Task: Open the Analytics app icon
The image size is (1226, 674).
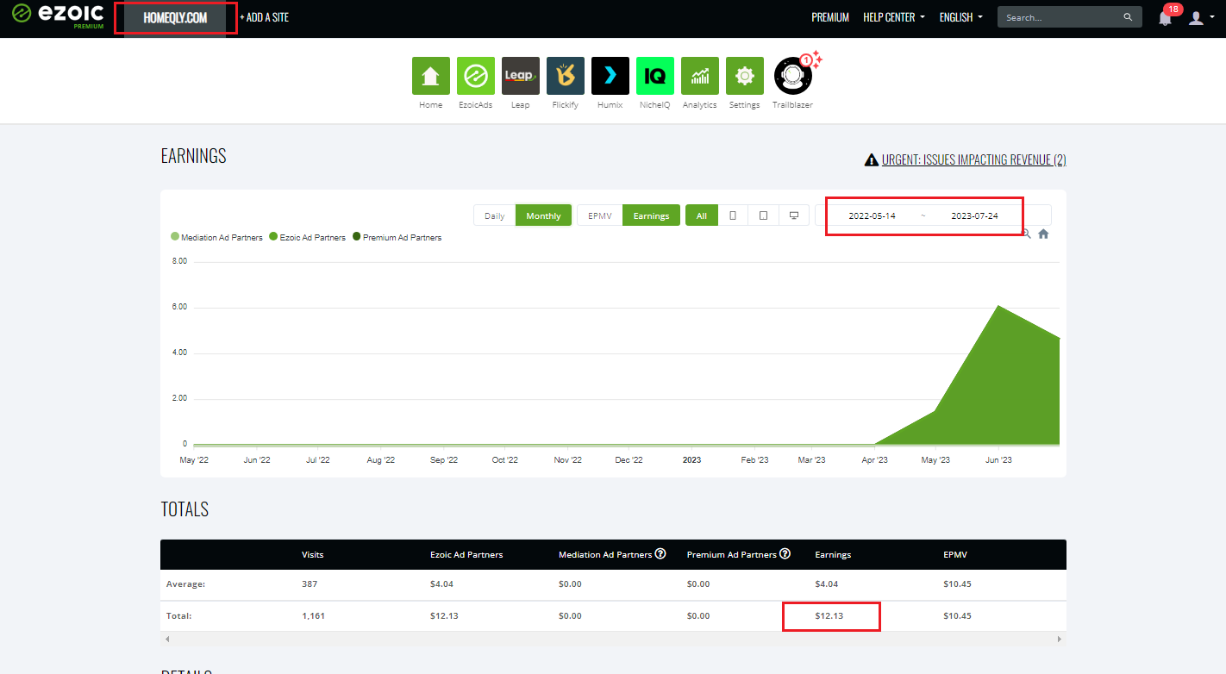Action: point(700,76)
